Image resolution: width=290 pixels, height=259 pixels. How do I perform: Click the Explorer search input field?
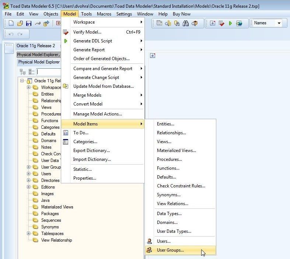(x=49, y=72)
